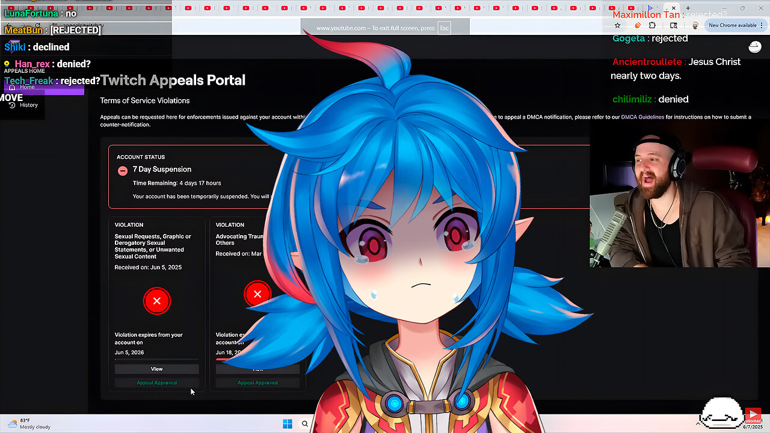This screenshot has height=433, width=770.
Task: Close the active browser tab
Action: 674,8
